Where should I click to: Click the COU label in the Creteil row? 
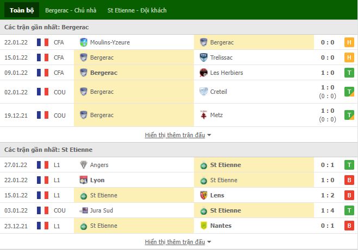60,92
